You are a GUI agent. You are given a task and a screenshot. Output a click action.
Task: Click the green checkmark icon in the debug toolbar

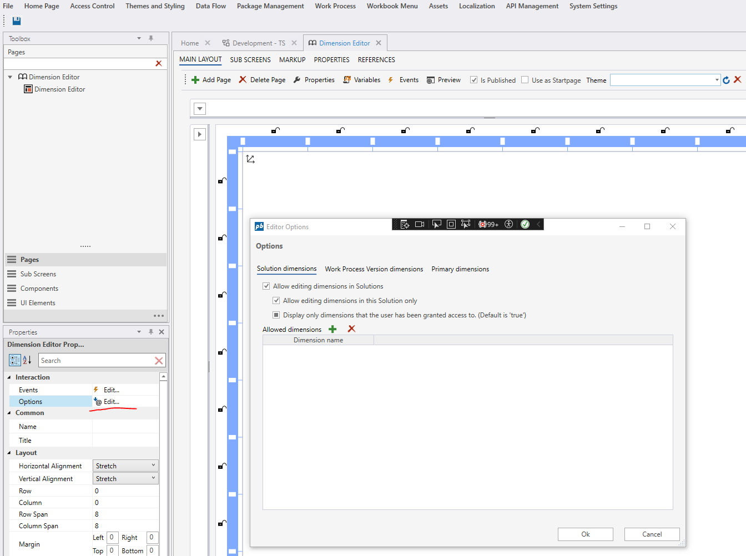[x=525, y=224]
